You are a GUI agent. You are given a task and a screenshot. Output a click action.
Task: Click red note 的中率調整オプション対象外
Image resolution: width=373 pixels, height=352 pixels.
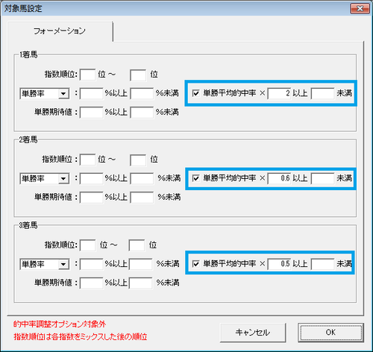pyautogui.click(x=60, y=324)
